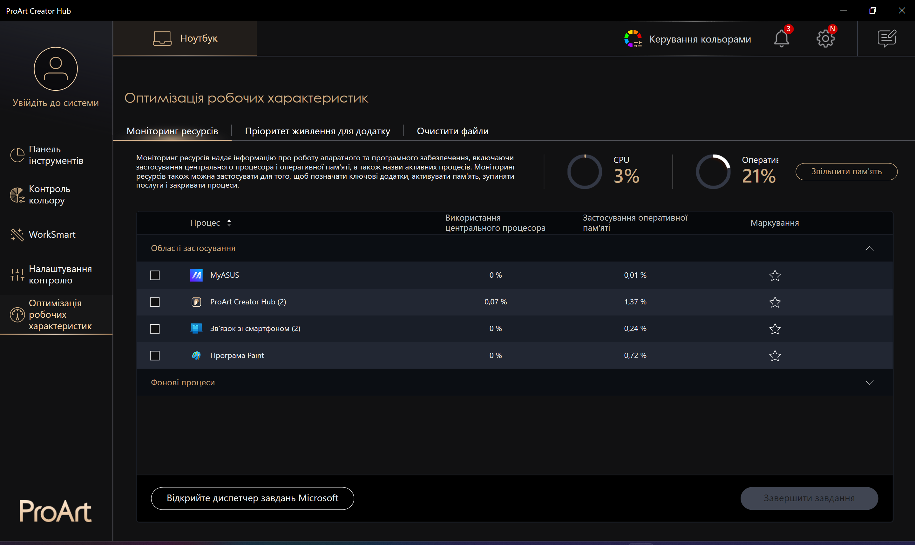Screen dimensions: 915x545
Task: Collapse the Області застосування section
Action: tap(870, 249)
